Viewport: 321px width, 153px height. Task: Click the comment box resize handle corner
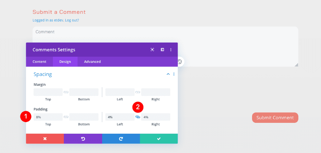pos(297,65)
